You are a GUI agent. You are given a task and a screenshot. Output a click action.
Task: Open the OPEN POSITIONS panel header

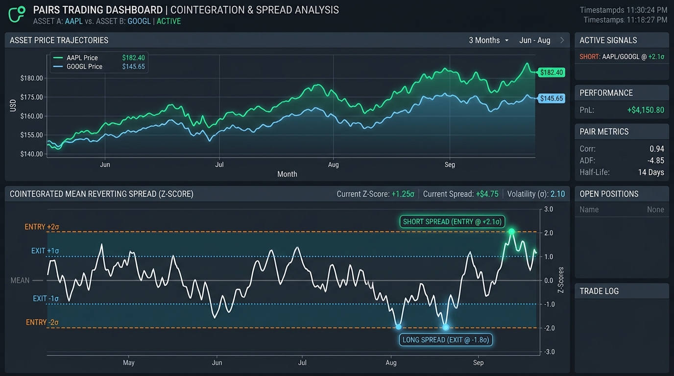622,194
